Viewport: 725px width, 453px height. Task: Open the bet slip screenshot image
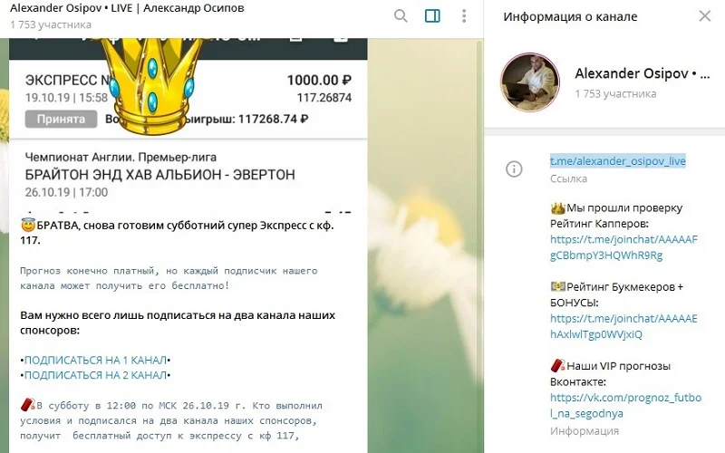[188, 125]
